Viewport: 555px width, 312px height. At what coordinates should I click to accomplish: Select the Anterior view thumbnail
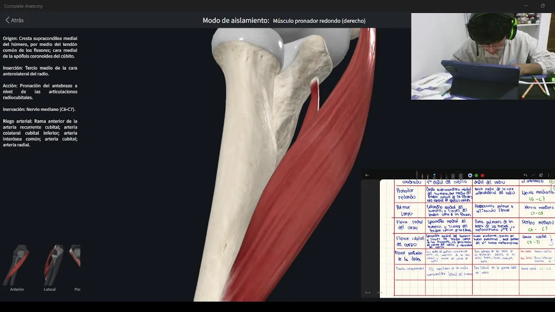click(x=17, y=267)
